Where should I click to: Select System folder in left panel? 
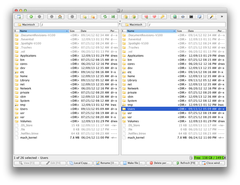pyautogui.click(x=66, y=101)
